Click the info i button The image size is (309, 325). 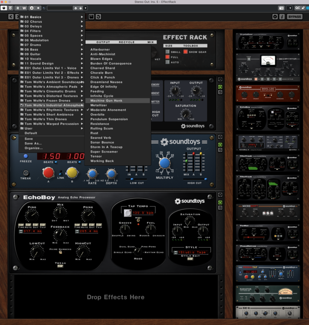(x=282, y=17)
